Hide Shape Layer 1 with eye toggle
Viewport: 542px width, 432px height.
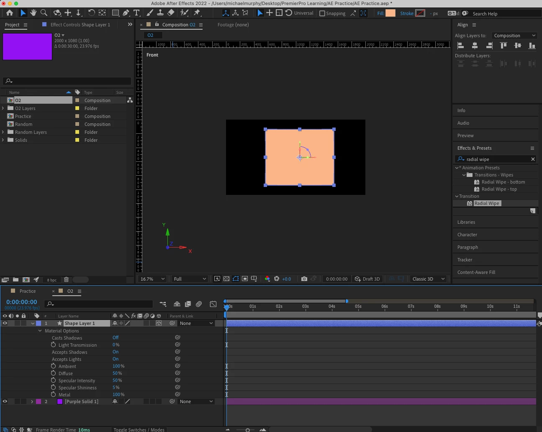point(5,323)
